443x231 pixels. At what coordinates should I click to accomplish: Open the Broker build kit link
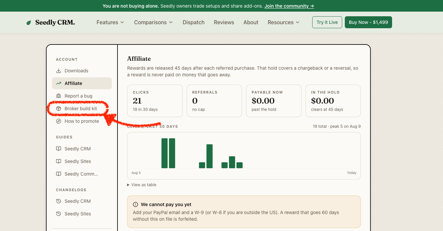(x=82, y=109)
